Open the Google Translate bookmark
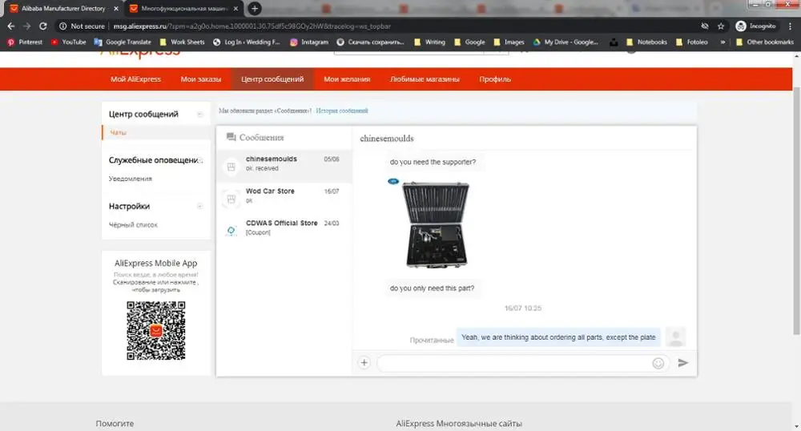Screen dimensions: 801x431 123,42
